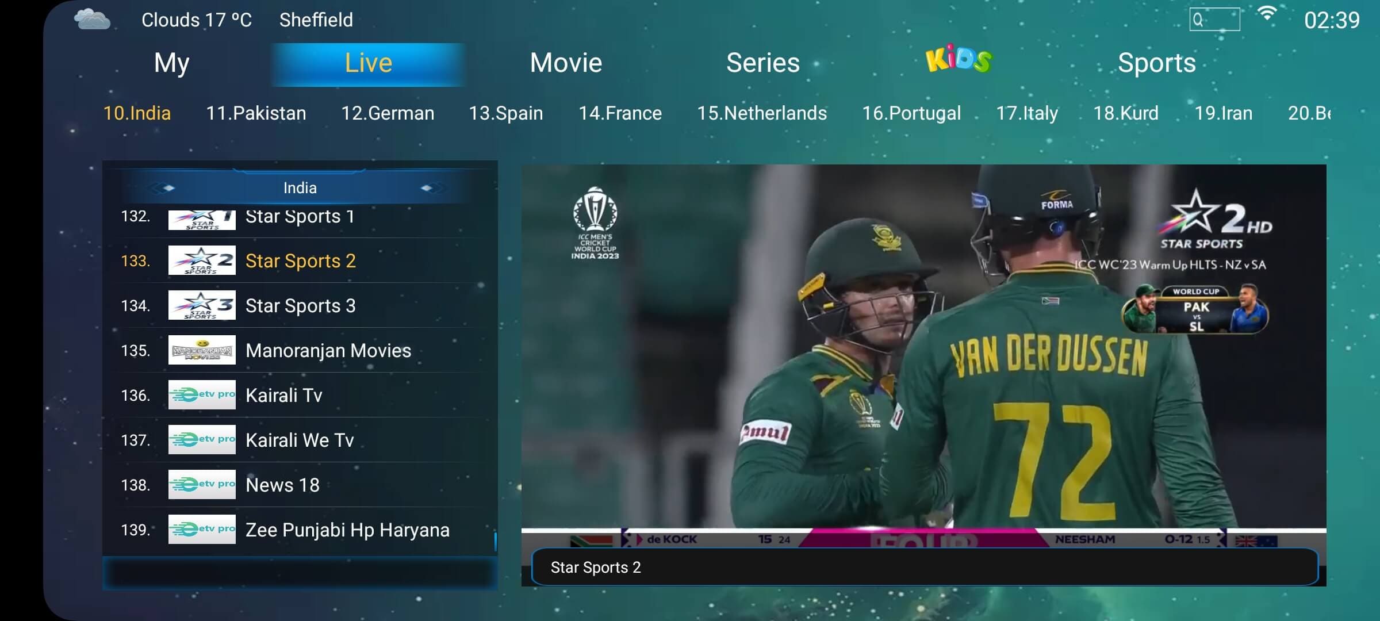1380x621 pixels.
Task: Tap the Wi-Fi status icon
Action: 1267,16
